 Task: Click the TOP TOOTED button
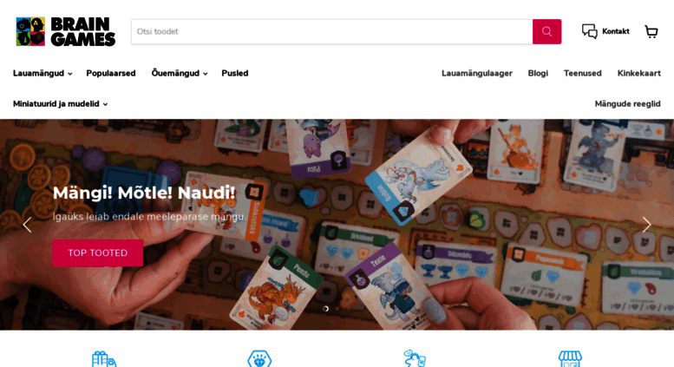[97, 252]
